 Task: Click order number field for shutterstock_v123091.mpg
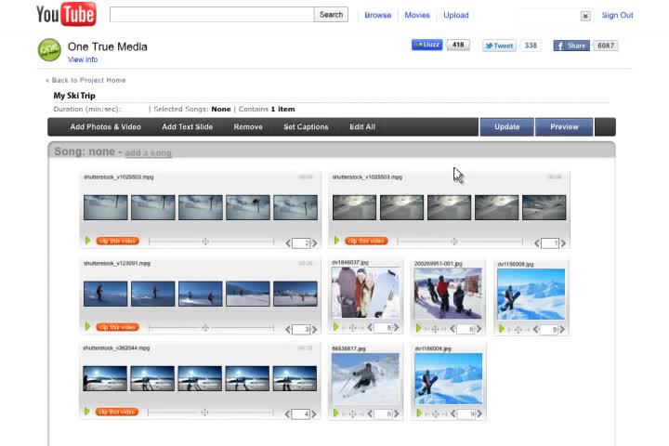(301, 329)
